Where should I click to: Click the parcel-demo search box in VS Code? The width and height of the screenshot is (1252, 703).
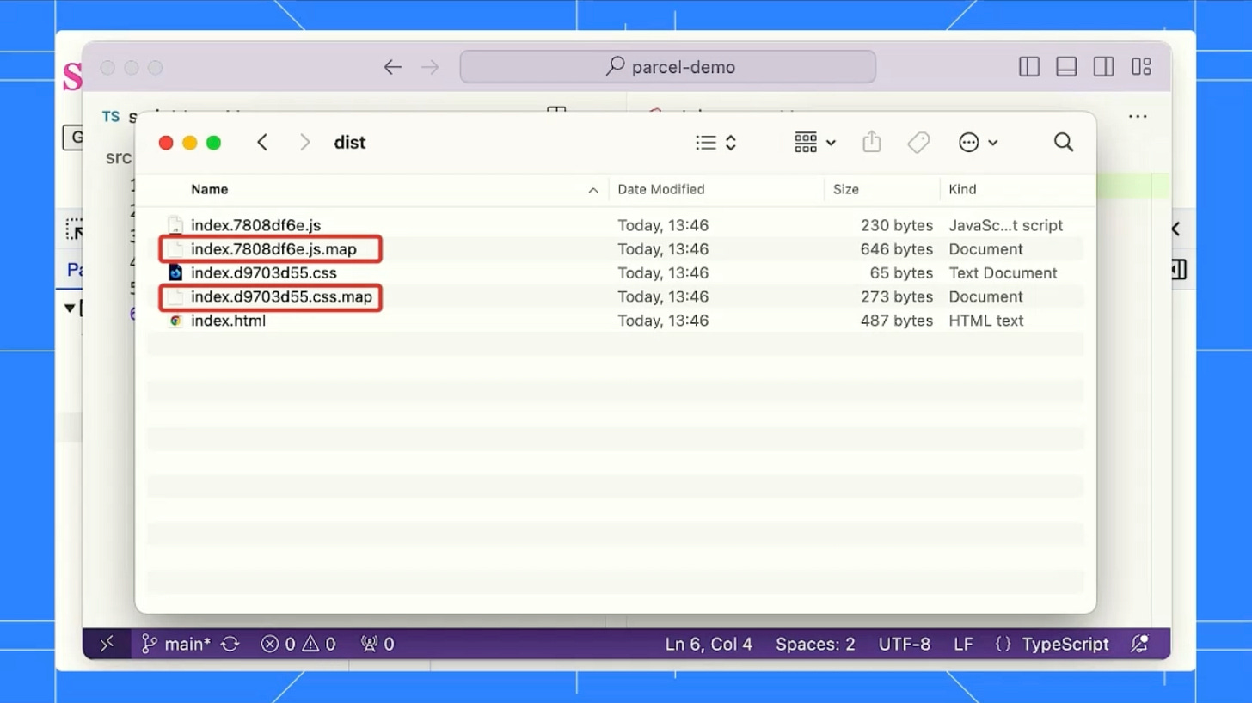coord(667,67)
